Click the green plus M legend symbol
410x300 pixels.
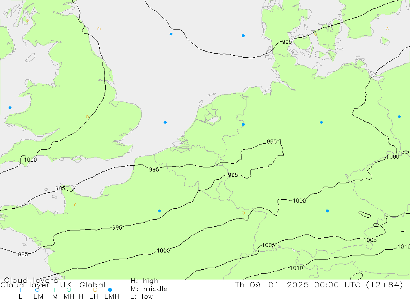point(55,290)
